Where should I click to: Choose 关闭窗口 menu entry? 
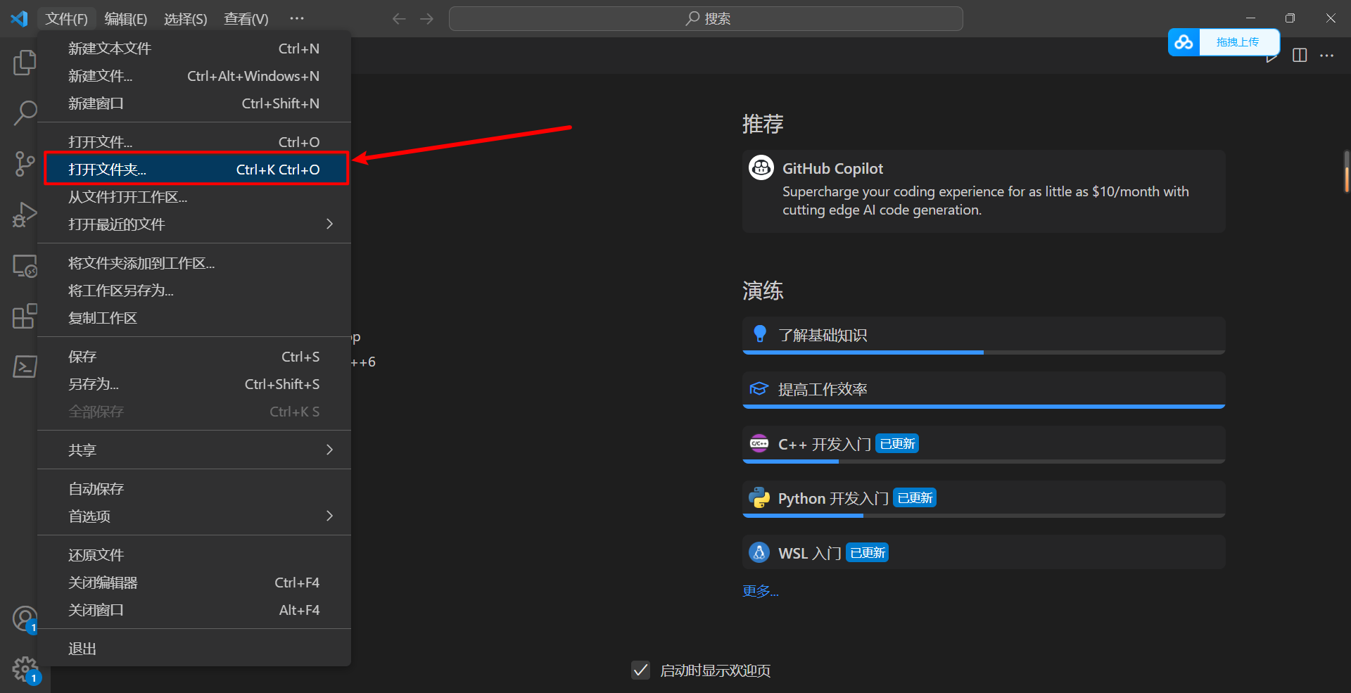tap(194, 610)
